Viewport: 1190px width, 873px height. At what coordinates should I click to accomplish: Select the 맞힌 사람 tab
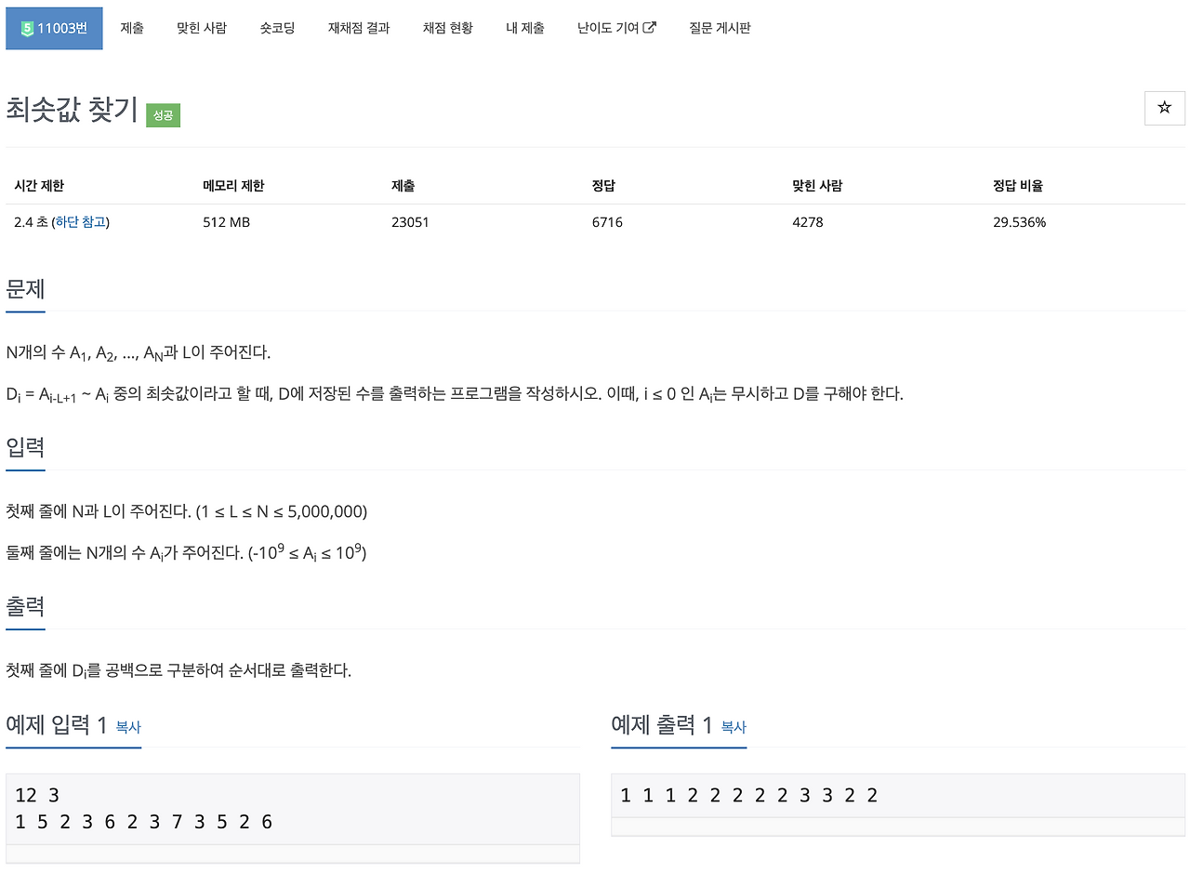(x=201, y=28)
